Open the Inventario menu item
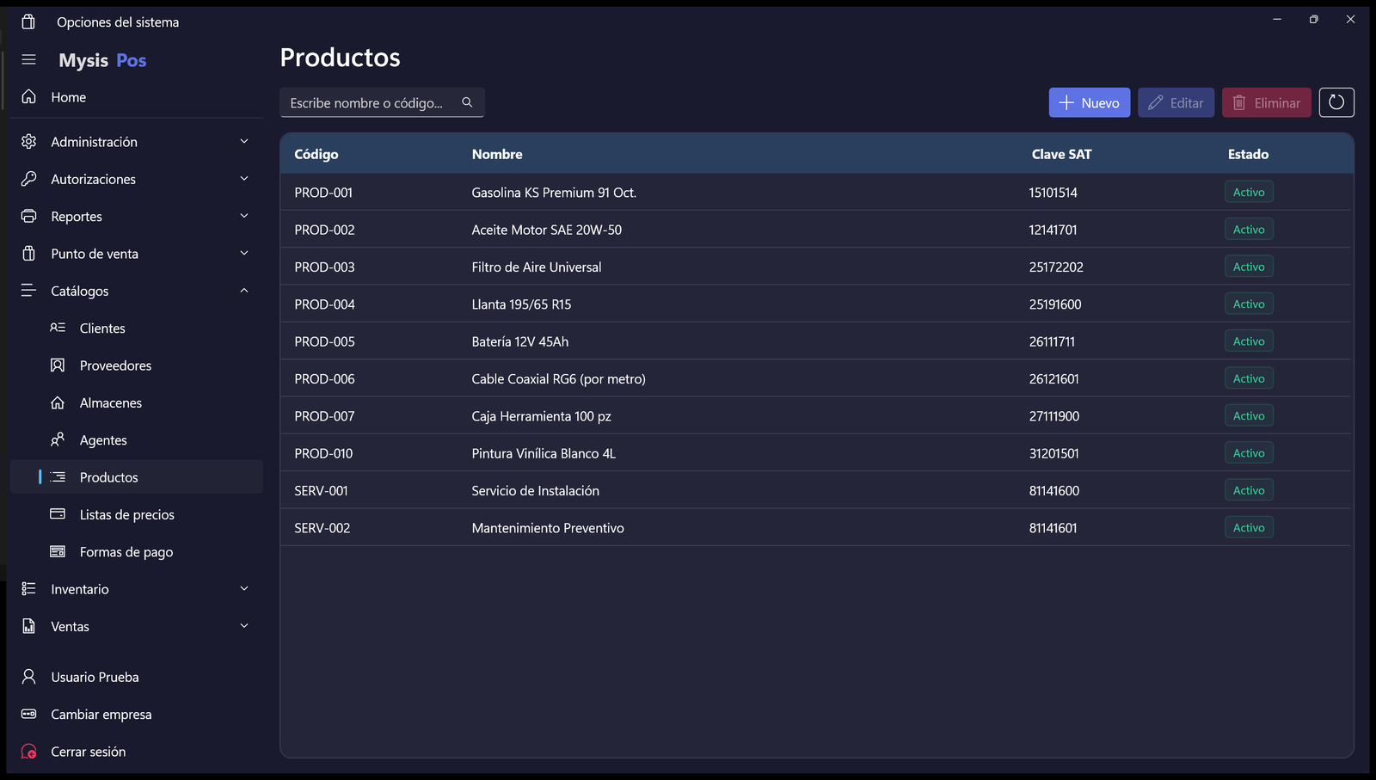Screen dimensions: 1376x780 click(x=137, y=589)
